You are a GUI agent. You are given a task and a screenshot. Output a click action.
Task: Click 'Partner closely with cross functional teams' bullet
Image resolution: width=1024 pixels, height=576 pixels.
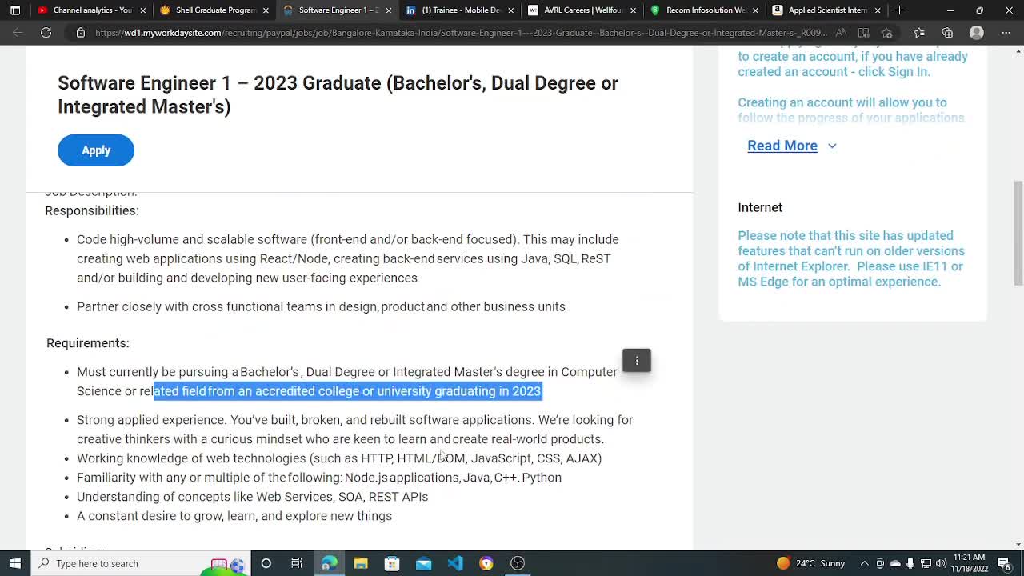pyautogui.click(x=321, y=306)
